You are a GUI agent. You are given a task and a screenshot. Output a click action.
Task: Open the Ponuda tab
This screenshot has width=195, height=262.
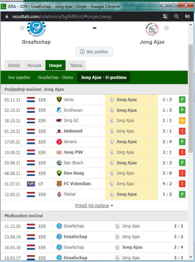34,65
